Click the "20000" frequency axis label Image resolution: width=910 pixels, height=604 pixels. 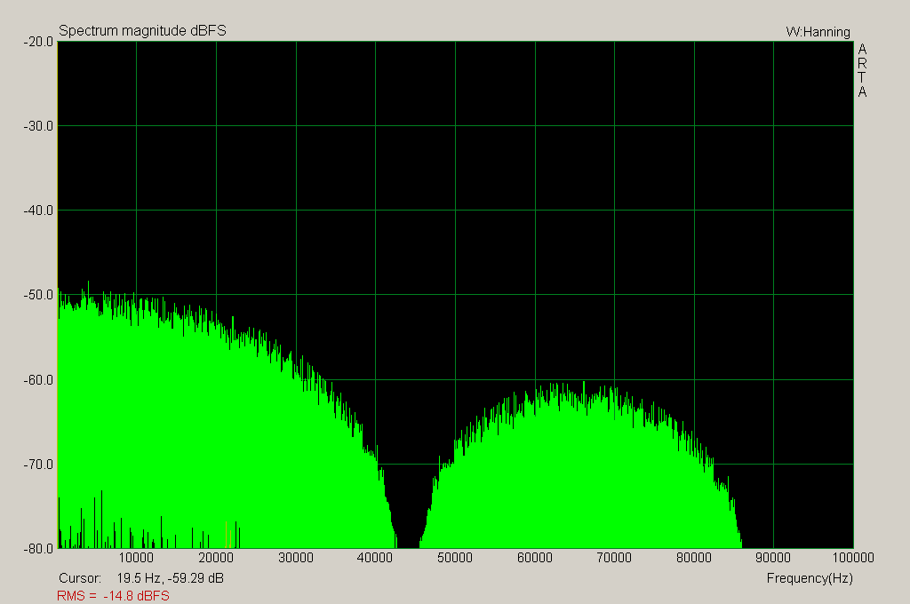pos(216,558)
